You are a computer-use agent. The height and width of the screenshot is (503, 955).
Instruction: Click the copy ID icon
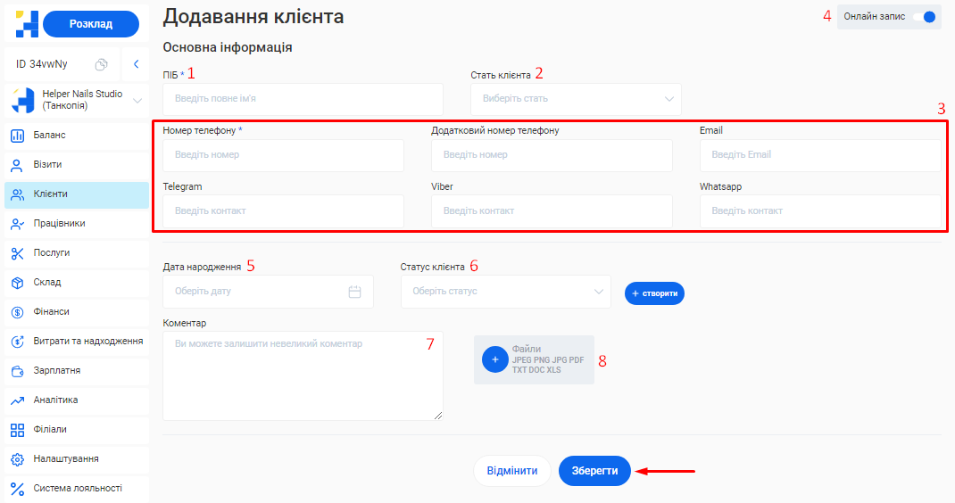tap(102, 64)
